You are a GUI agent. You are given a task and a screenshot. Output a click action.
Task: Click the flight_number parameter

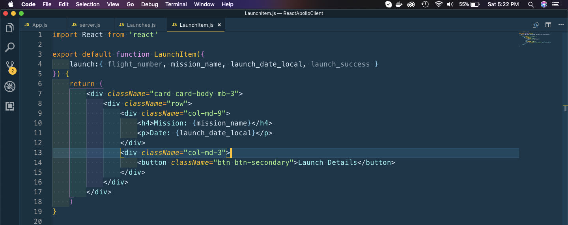pos(135,64)
